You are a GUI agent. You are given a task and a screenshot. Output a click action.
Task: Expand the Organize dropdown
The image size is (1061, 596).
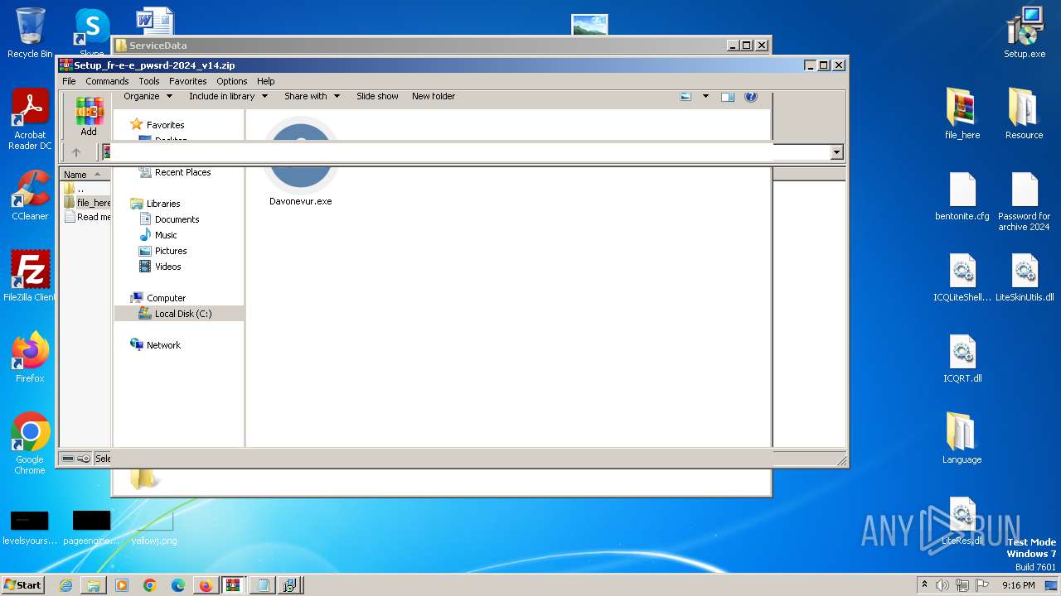[148, 96]
